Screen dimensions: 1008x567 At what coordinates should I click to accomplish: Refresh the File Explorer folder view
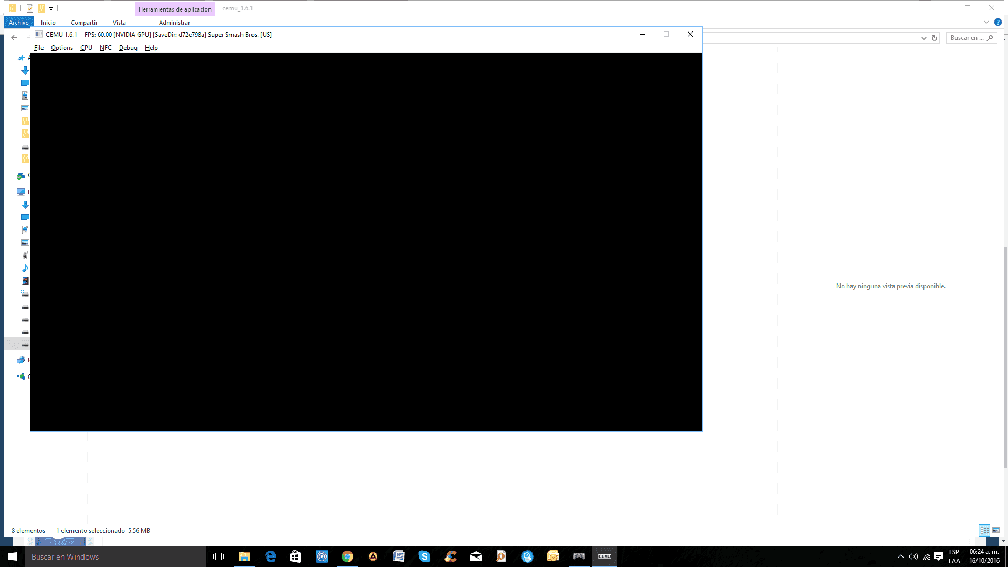(x=934, y=38)
